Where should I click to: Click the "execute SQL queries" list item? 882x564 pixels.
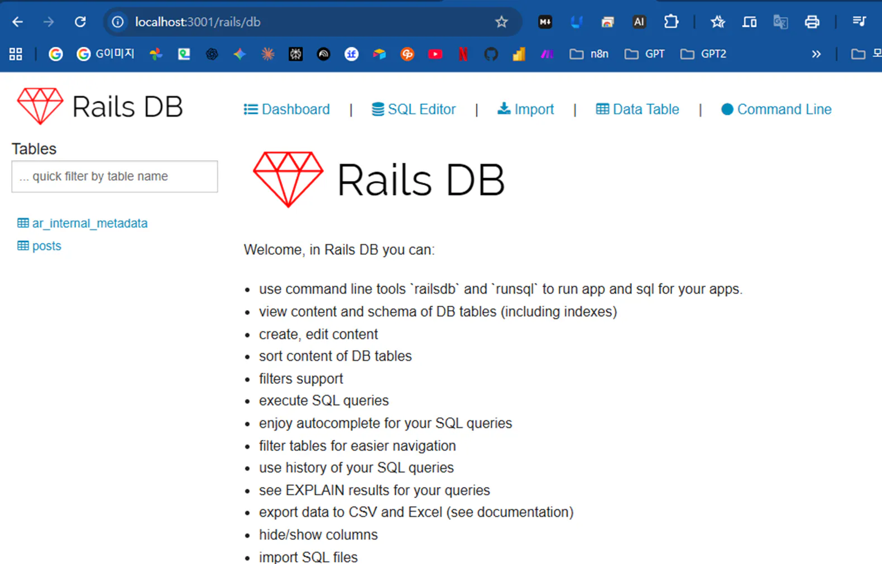coord(324,401)
